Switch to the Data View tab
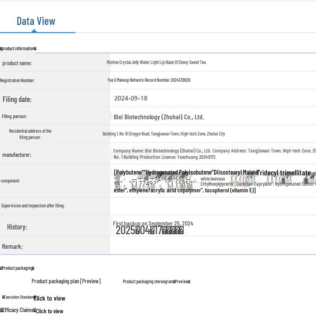This screenshot has height=316, width=316. pos(36,21)
